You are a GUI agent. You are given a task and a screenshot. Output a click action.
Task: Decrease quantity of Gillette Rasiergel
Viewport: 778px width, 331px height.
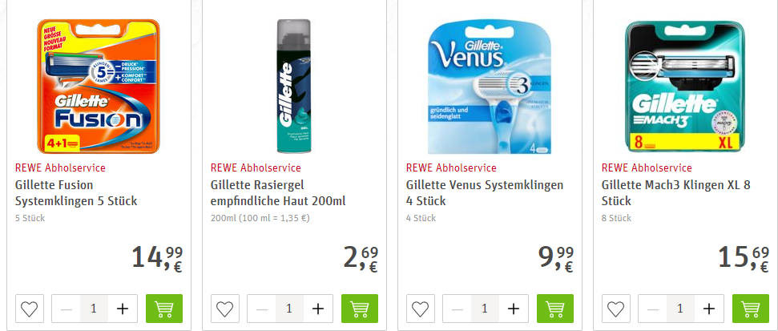(x=262, y=309)
